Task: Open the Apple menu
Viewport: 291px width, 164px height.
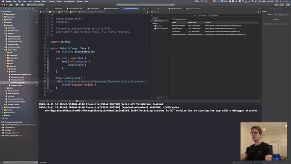Action: (3, 1)
